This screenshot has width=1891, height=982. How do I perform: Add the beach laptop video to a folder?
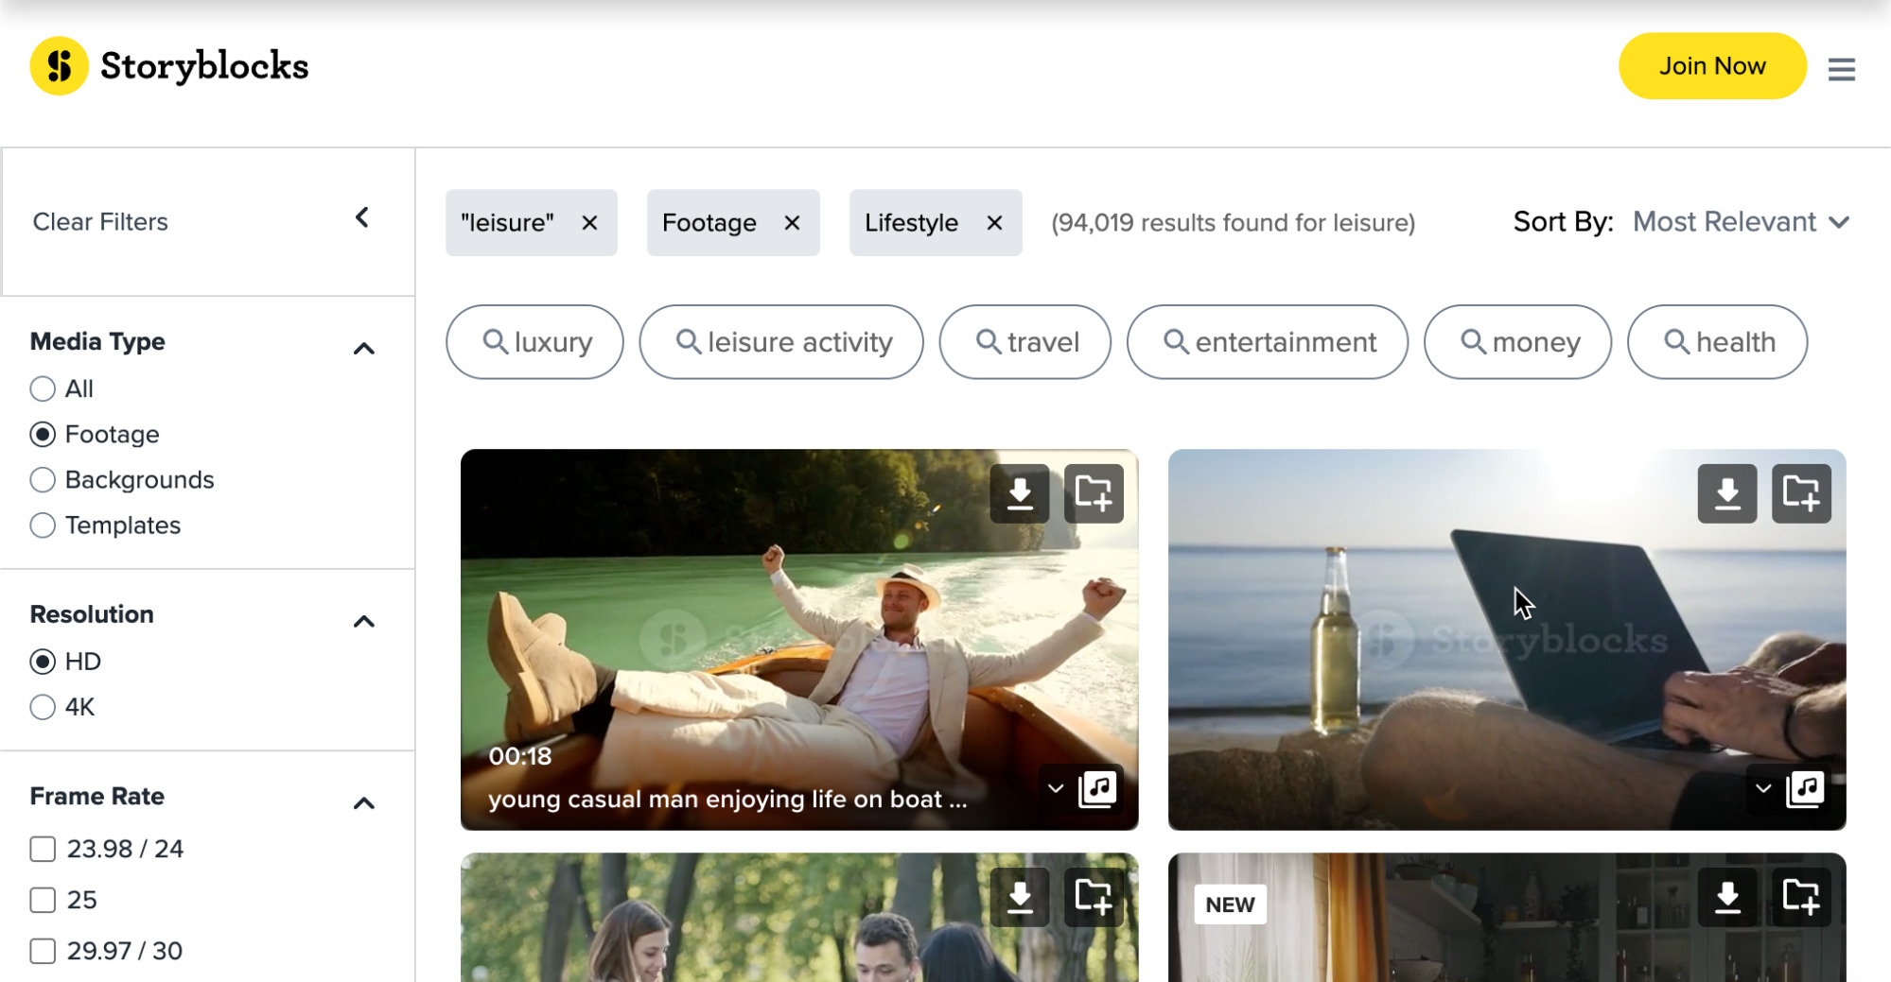pos(1801,492)
